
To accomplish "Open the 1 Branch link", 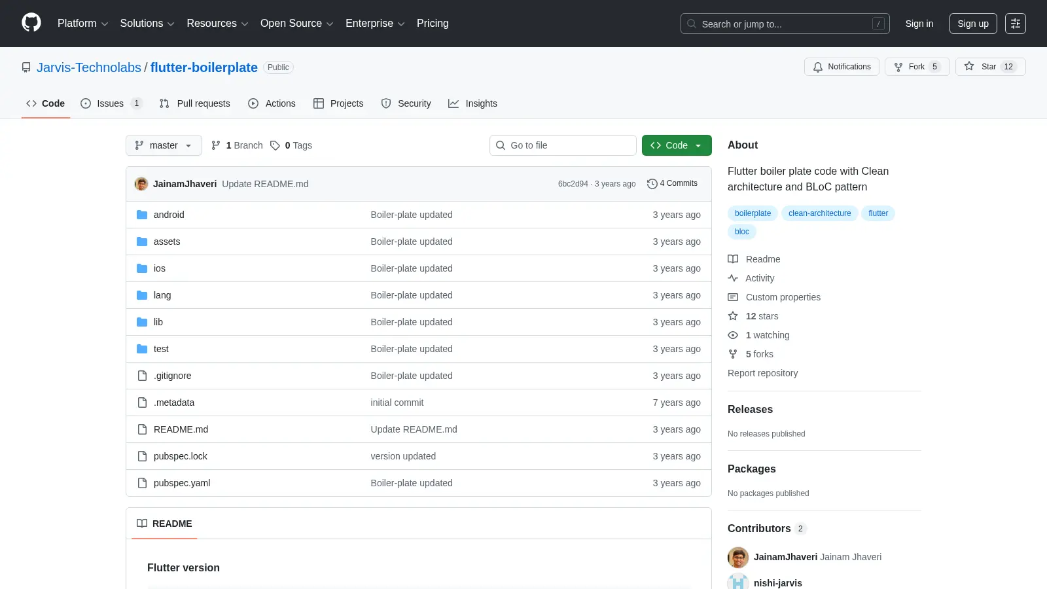I will (237, 145).
